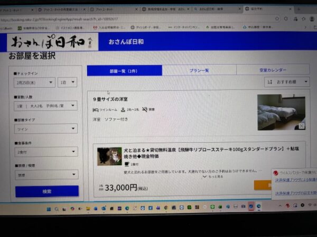The width and height of the screenshot is (317, 237).
Task: Open the nights dropdown showing 1泊
Action: (67, 83)
